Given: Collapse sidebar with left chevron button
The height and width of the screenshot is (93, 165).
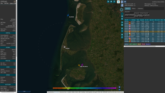Looking at the screenshot, I should pyautogui.click(x=122, y=5).
